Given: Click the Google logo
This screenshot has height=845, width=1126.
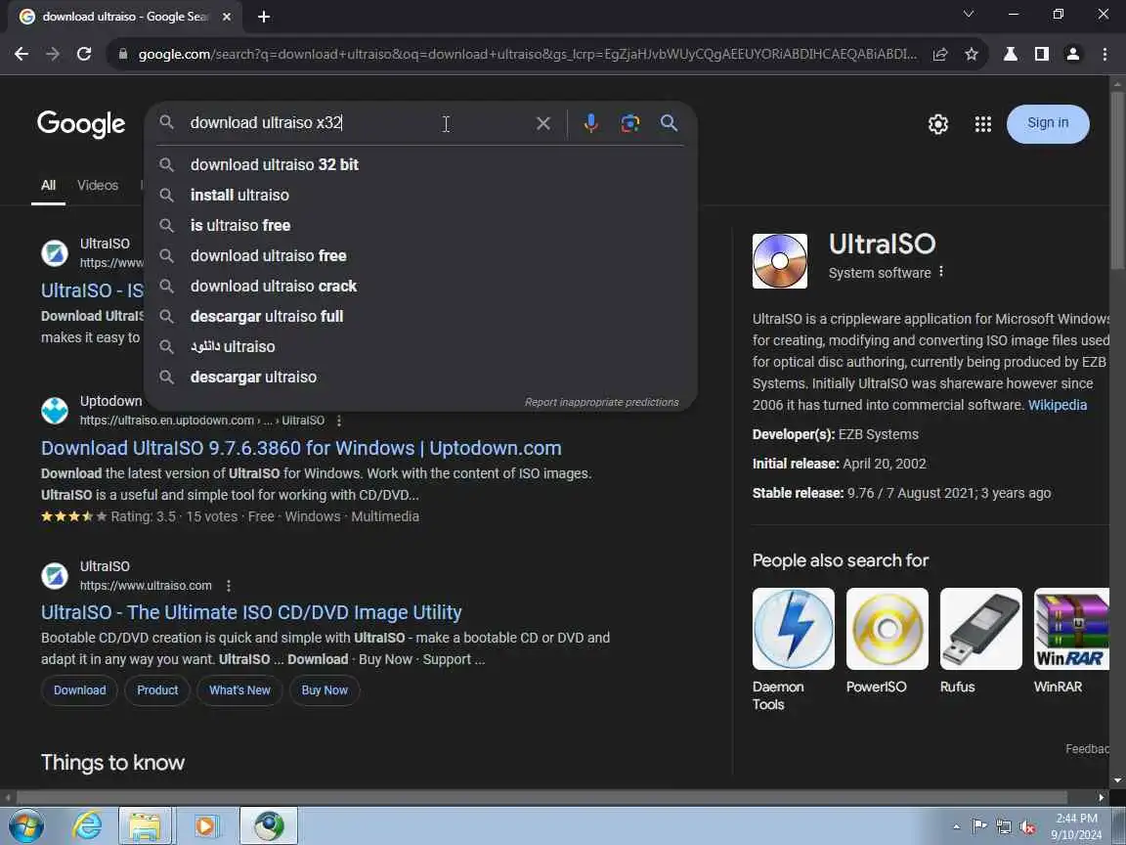Looking at the screenshot, I should [x=81, y=124].
